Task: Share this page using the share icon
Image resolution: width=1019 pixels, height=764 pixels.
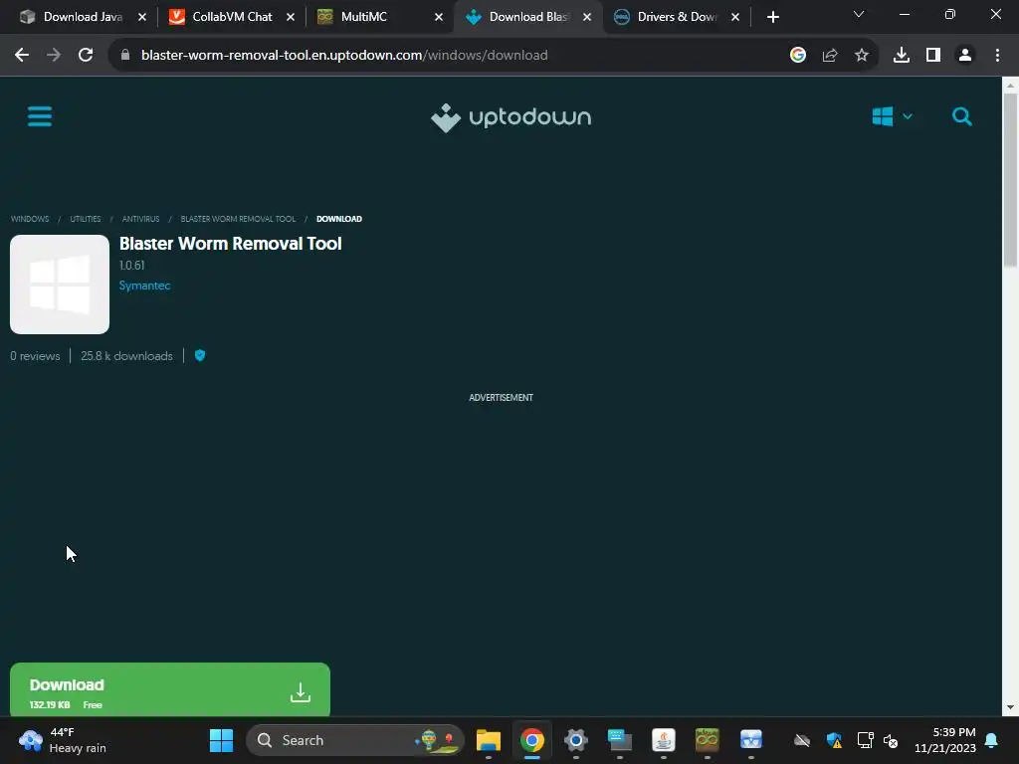Action: tap(830, 56)
